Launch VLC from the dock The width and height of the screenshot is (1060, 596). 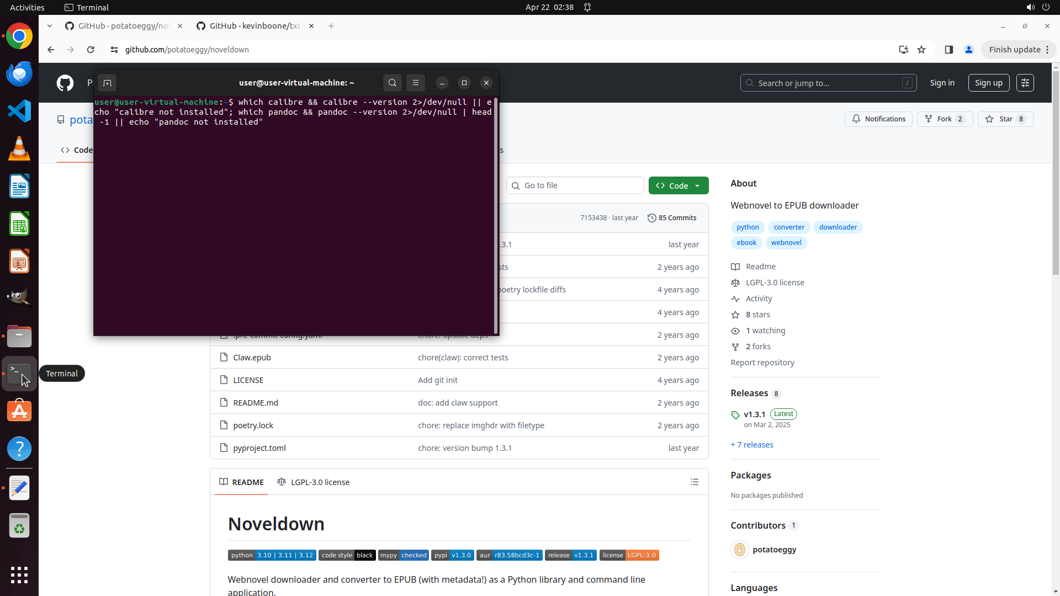click(19, 149)
